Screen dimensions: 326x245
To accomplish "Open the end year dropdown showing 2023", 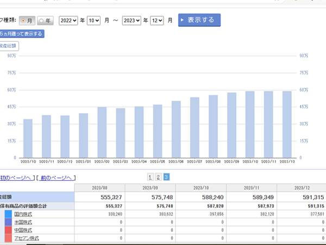I will pos(131,20).
